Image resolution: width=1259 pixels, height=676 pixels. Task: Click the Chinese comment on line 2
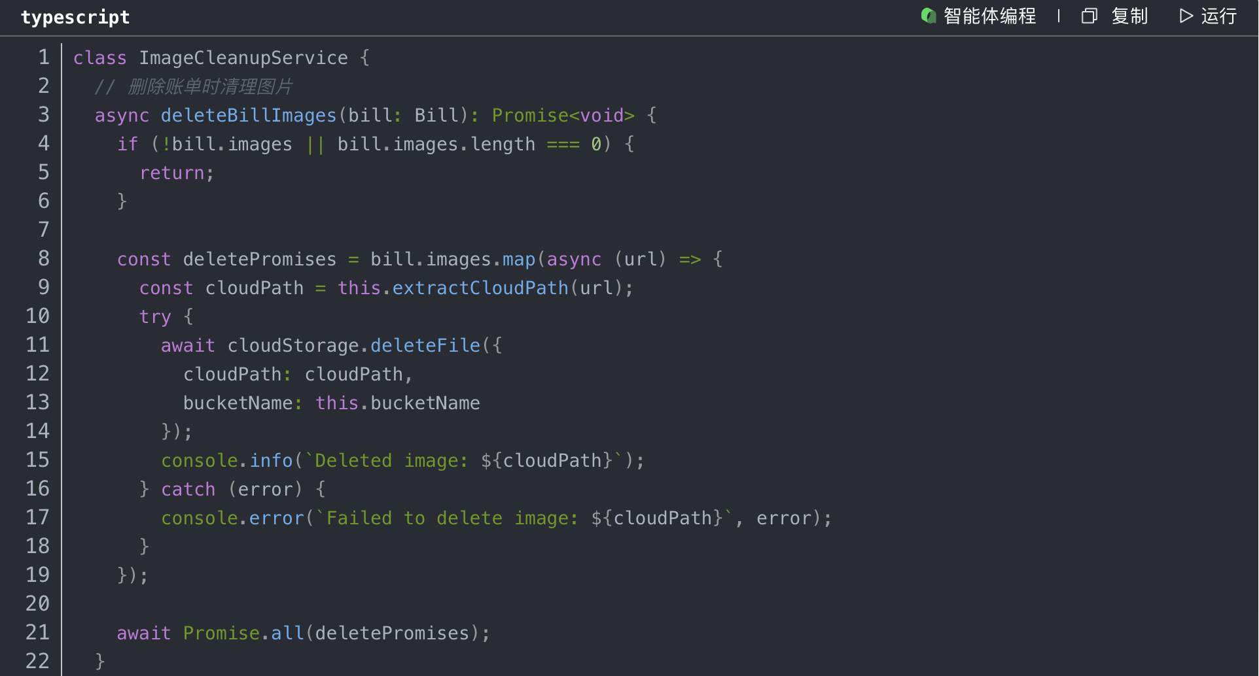click(x=209, y=87)
